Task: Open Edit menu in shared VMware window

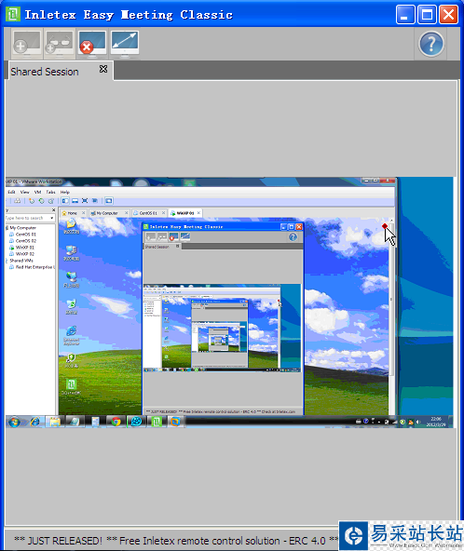Action: (x=11, y=193)
